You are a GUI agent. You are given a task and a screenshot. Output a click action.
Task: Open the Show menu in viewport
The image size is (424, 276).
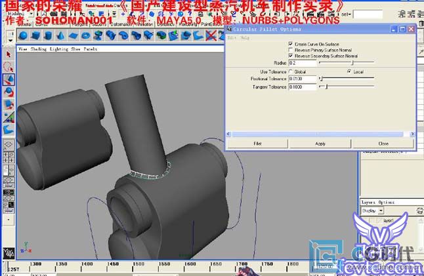click(75, 49)
